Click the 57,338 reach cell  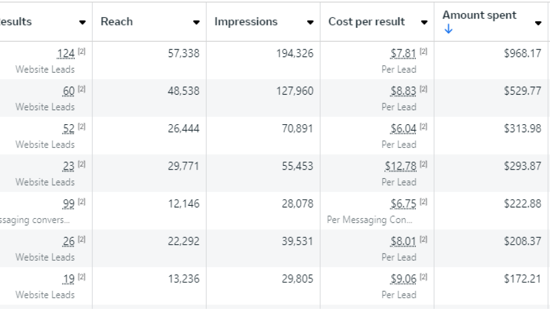point(183,54)
